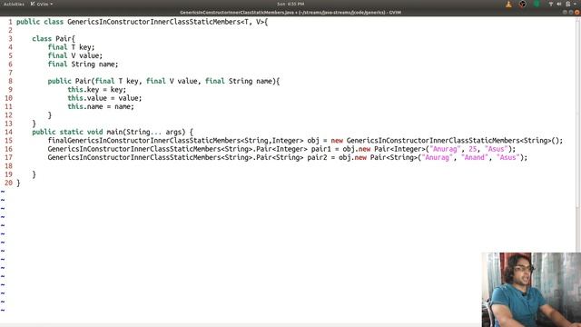This screenshot has width=581, height=327.
Task: Open the clock and calendar in top bar
Action: [x=290, y=4]
